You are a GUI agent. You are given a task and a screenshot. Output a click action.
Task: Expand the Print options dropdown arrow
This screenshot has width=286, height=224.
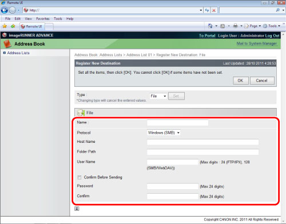(241, 26)
